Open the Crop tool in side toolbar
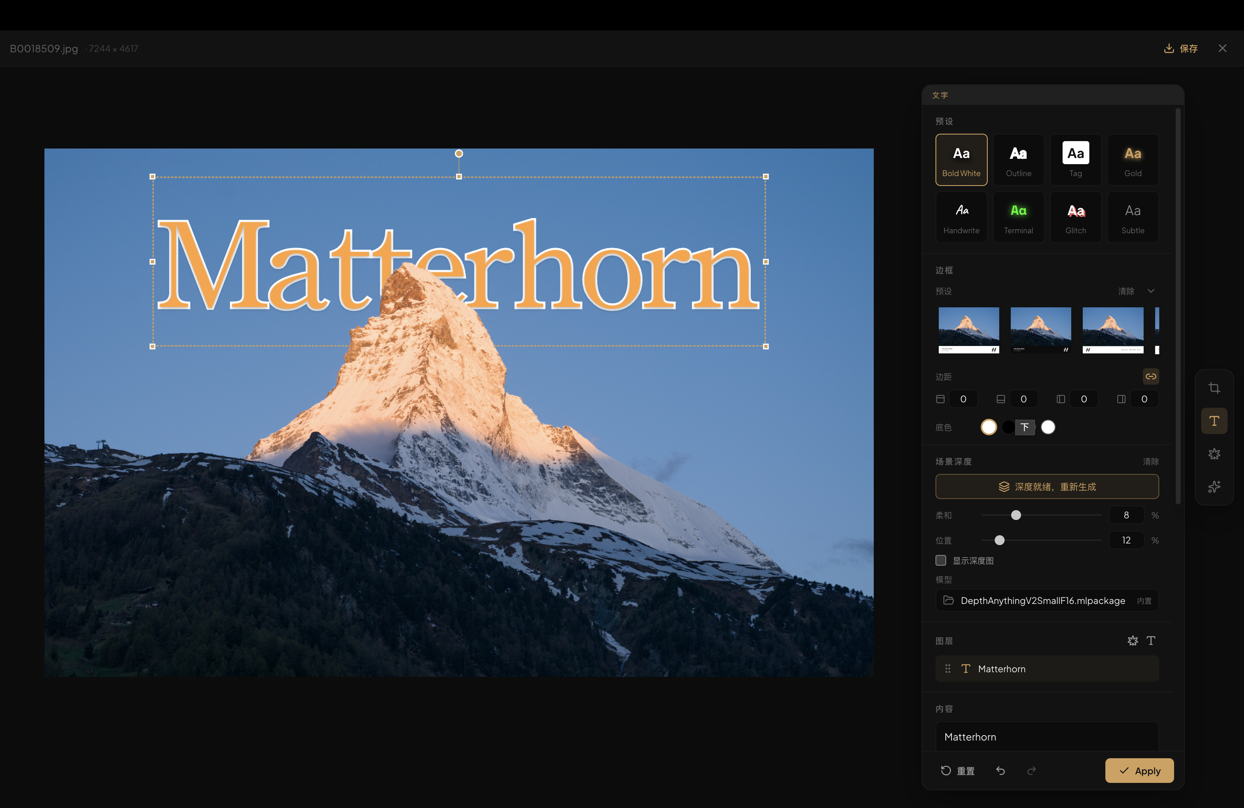This screenshot has width=1244, height=808. coord(1214,388)
